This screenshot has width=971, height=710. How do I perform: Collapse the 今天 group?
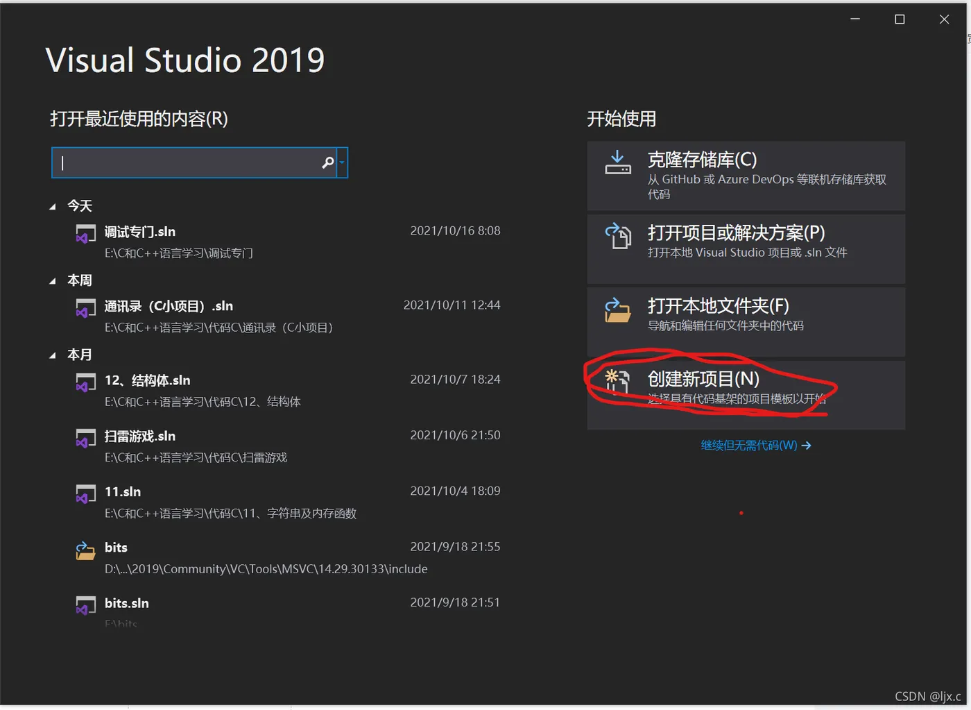pos(53,207)
